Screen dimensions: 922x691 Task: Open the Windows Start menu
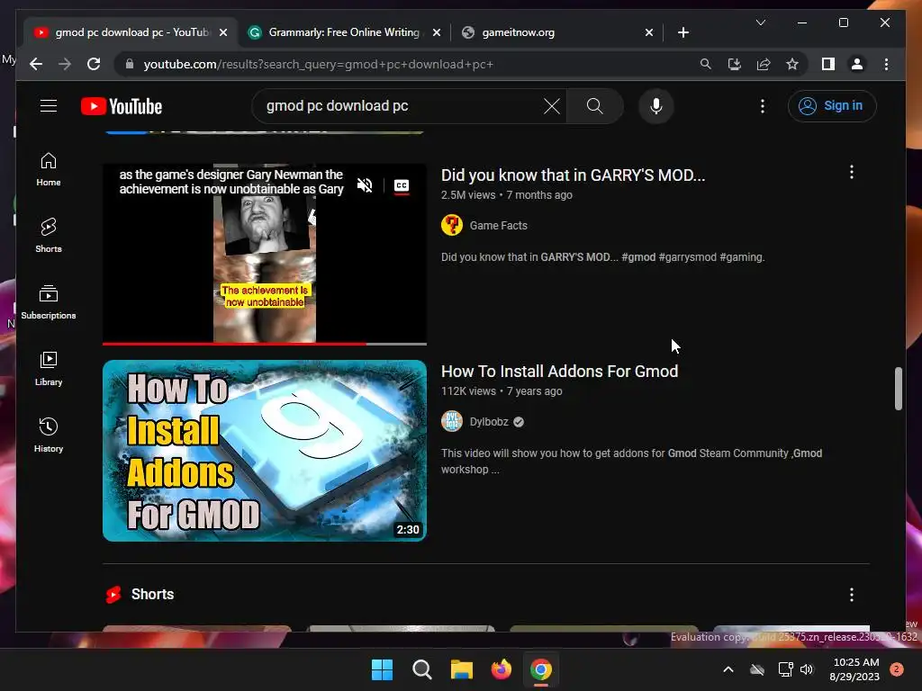pyautogui.click(x=382, y=669)
